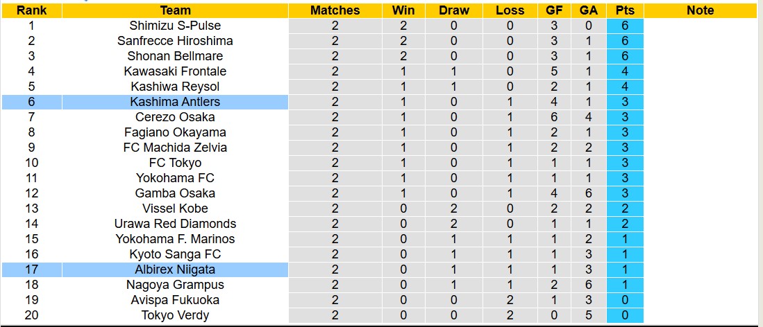Click the Loss column header
763x327 pixels.
pyautogui.click(x=510, y=10)
